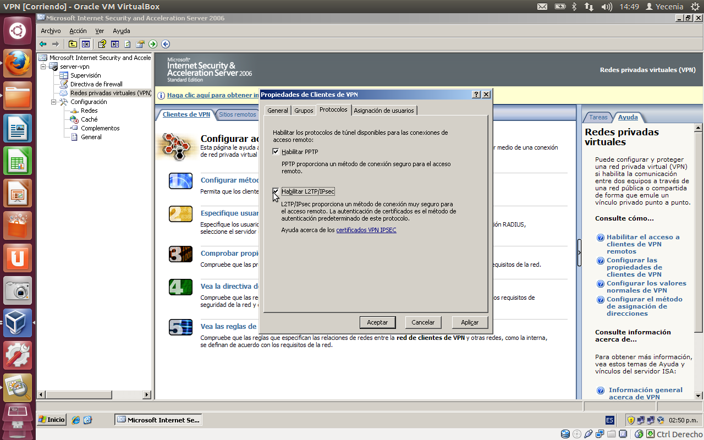This screenshot has height=440, width=704.
Task: Select Redes under Configuración
Action: [89, 111]
